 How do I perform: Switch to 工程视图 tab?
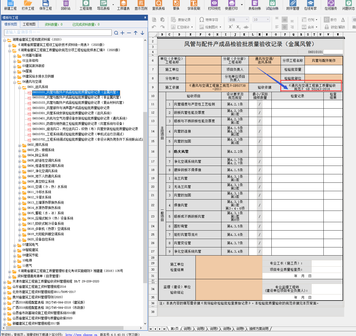point(29,24)
